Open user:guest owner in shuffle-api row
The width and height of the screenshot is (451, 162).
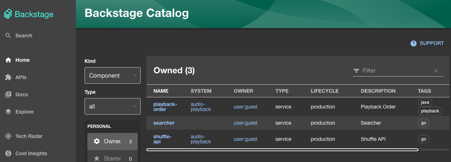click(246, 139)
